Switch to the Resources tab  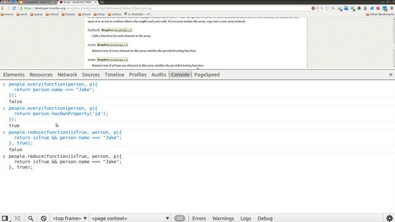click(x=41, y=75)
